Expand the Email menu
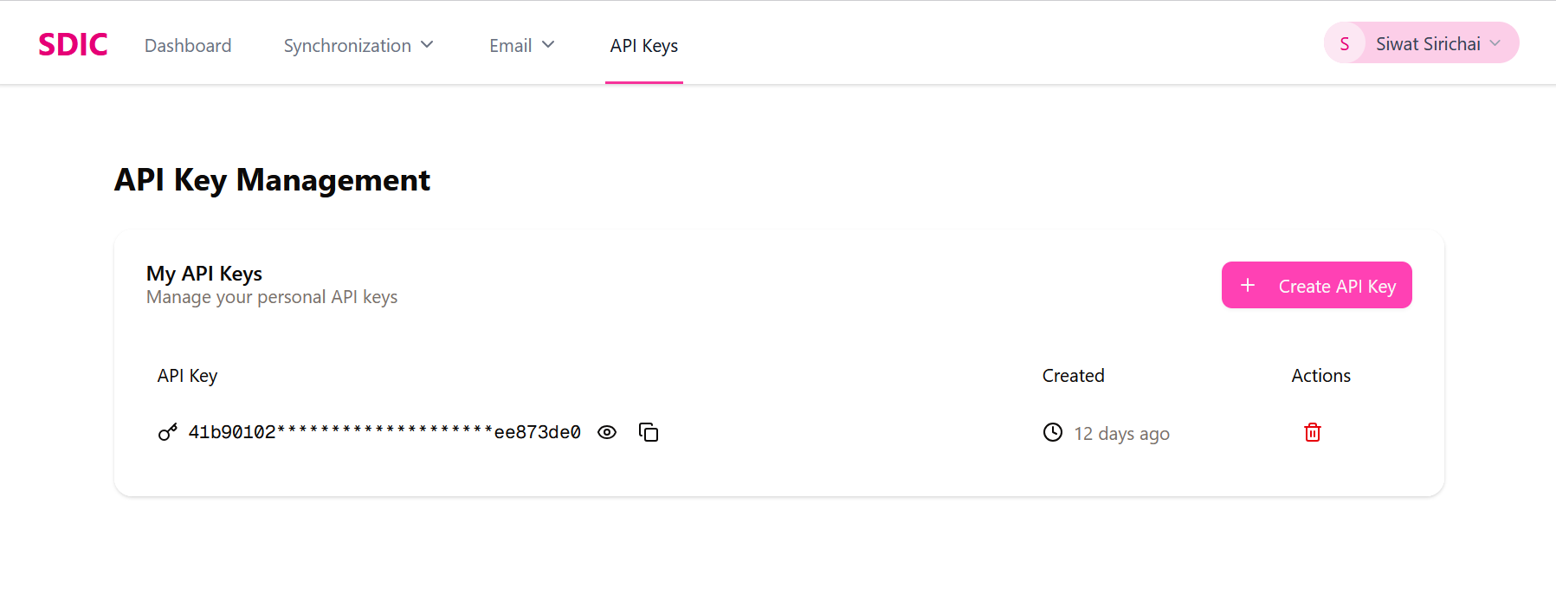This screenshot has height=614, width=1556. [521, 45]
